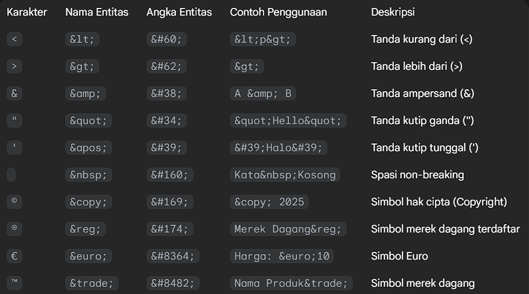Click the ampersand character chip

tap(14, 93)
